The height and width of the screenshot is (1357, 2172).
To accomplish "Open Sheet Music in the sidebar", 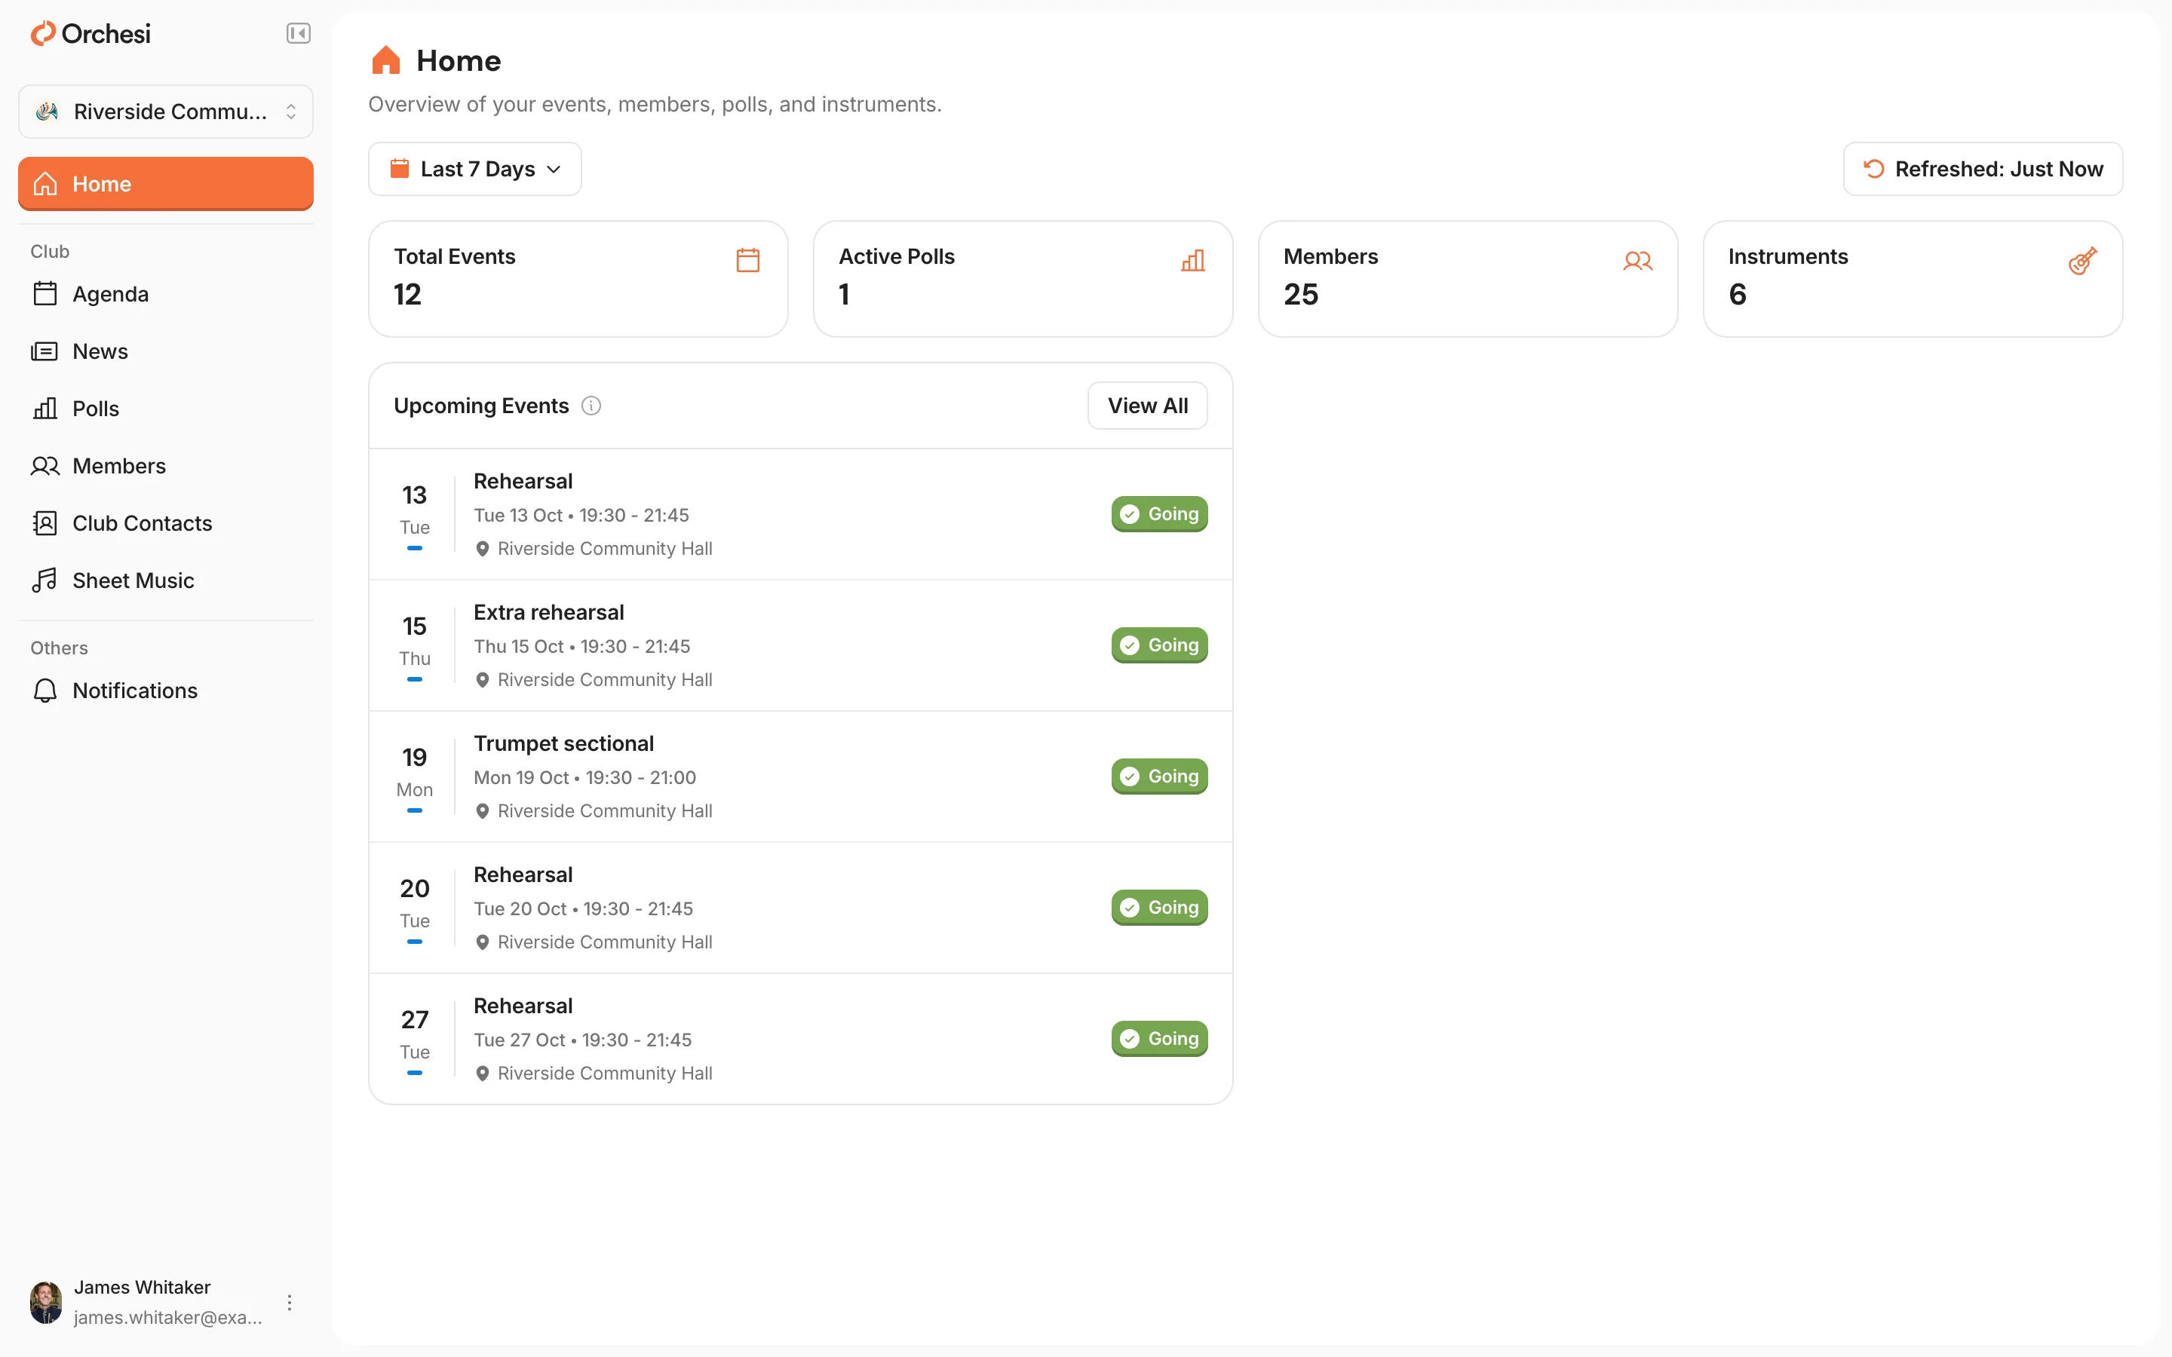I will pyautogui.click(x=166, y=580).
